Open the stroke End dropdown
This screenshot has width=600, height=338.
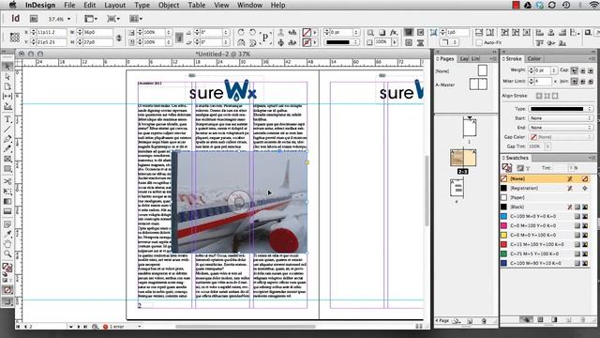point(561,128)
